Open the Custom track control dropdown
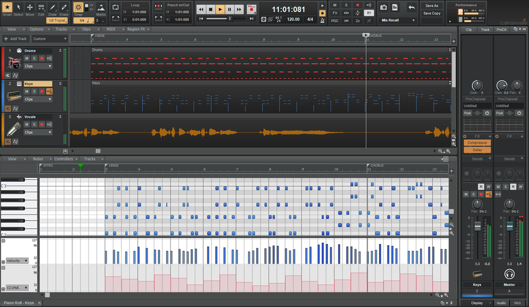529x307 pixels. (50, 39)
